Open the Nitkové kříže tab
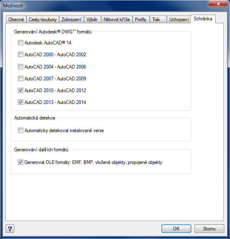Image resolution: width=230 pixels, height=239 pixels. (x=117, y=20)
